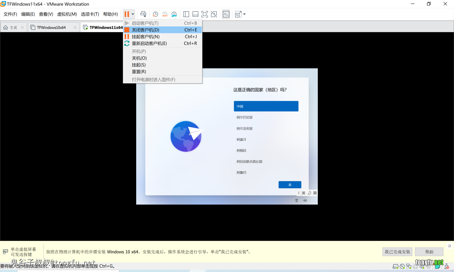Select 挂起客户机(N) from power menu

tap(146, 37)
